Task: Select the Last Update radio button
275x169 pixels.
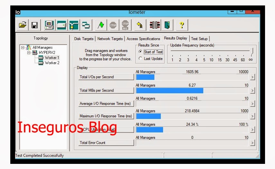Action: (x=140, y=59)
